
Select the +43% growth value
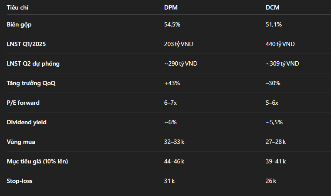172,83
